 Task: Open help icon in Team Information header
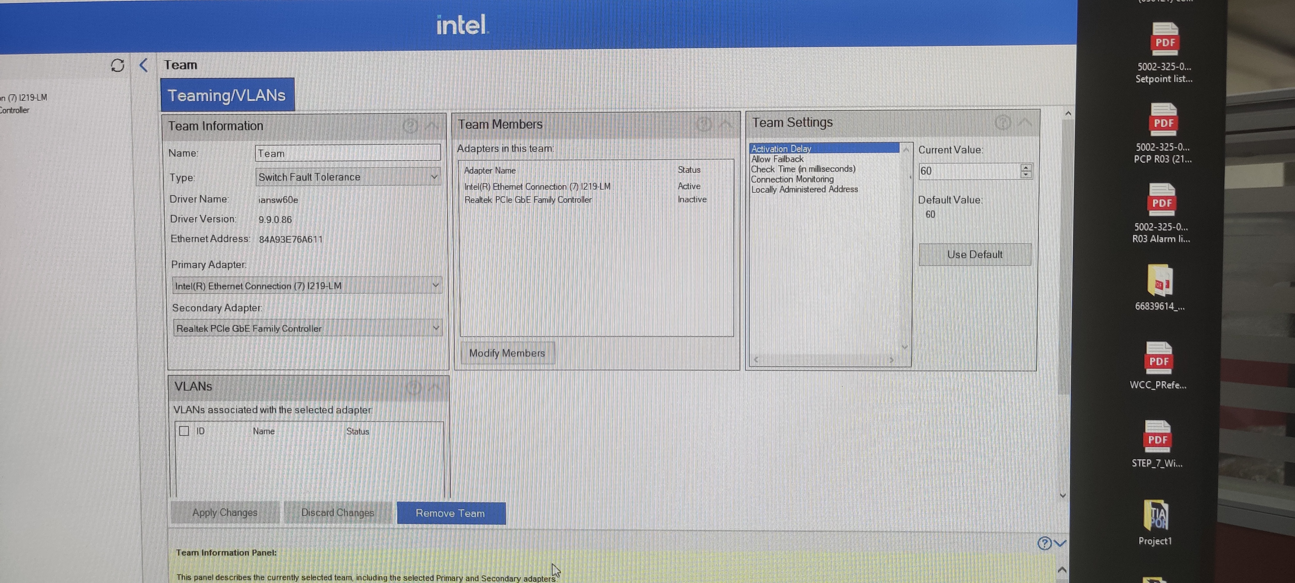click(x=410, y=125)
